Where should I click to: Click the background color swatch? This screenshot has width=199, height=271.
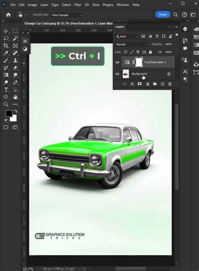pyautogui.click(x=14, y=119)
